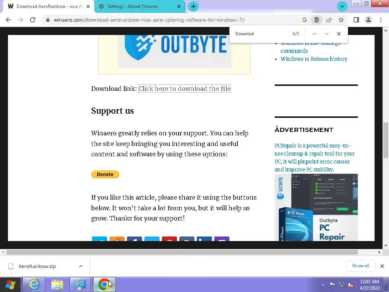This screenshot has width=389, height=292.
Task: Go to previous find result
Action: click(314, 34)
